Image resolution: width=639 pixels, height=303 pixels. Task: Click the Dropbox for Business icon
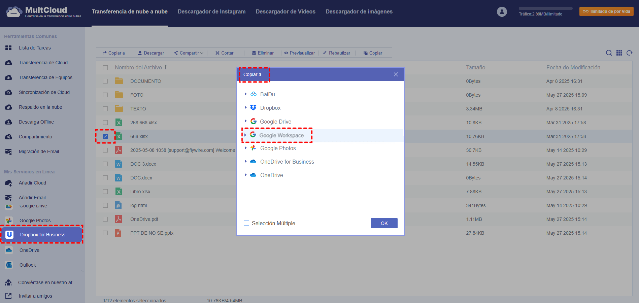(x=9, y=235)
